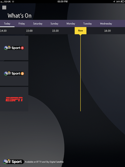125x167 pixels.
Task: Tap the BT Sport footer logo
Action: click(x=13, y=162)
